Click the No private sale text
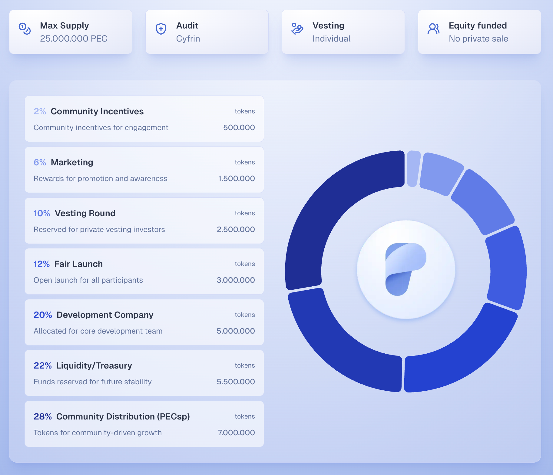The width and height of the screenshot is (553, 475). click(x=478, y=39)
